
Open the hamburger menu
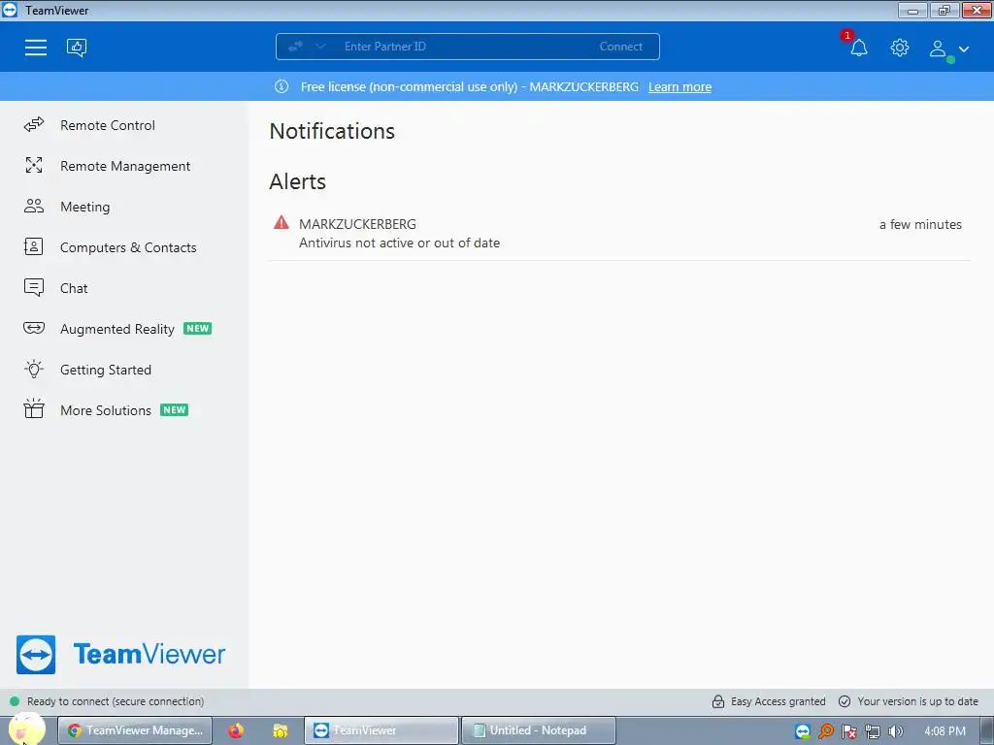point(36,48)
